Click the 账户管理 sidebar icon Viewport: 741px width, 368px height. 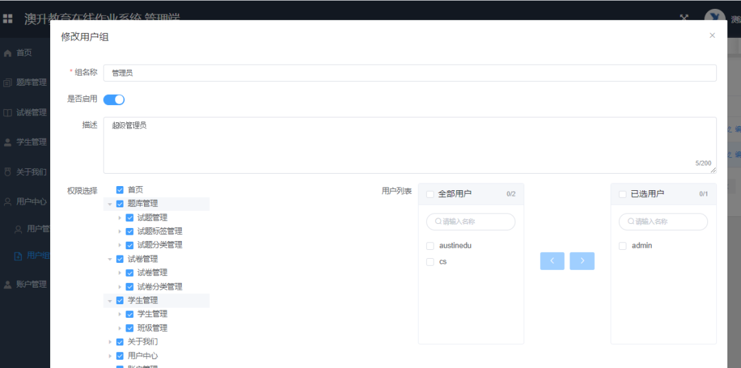point(7,284)
